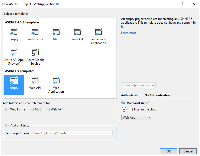Image resolution: width=200 pixels, height=156 pixels.
Task: Choose the Web Forms template icon
Action: 35,32
